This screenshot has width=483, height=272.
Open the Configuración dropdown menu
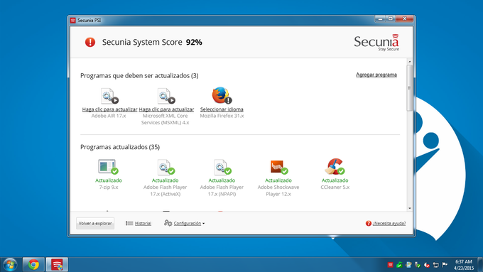point(189,223)
